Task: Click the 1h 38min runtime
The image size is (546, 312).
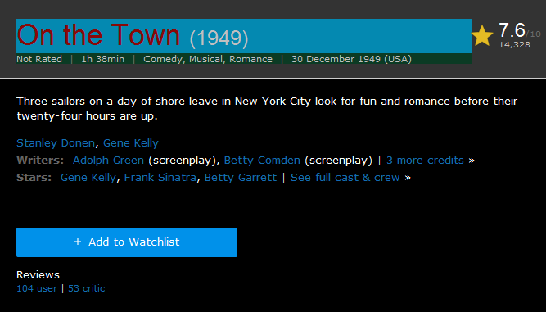Action: tap(102, 59)
